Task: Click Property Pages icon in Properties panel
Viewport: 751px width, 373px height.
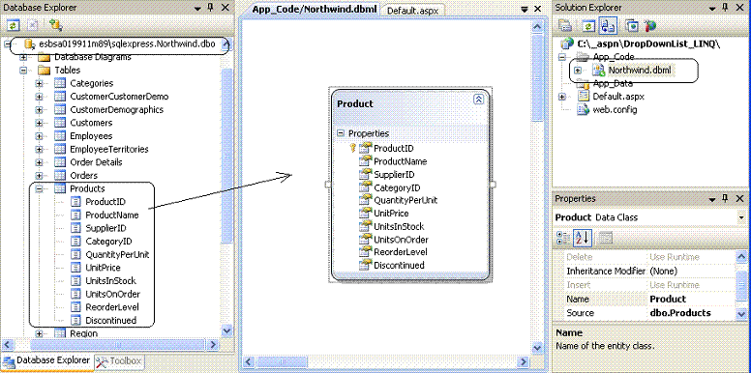Action: click(606, 238)
